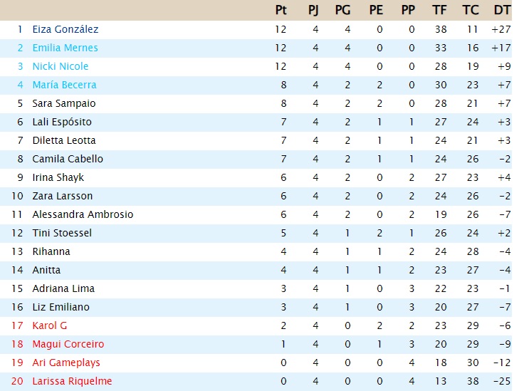Click the Pt column header

[x=281, y=10]
